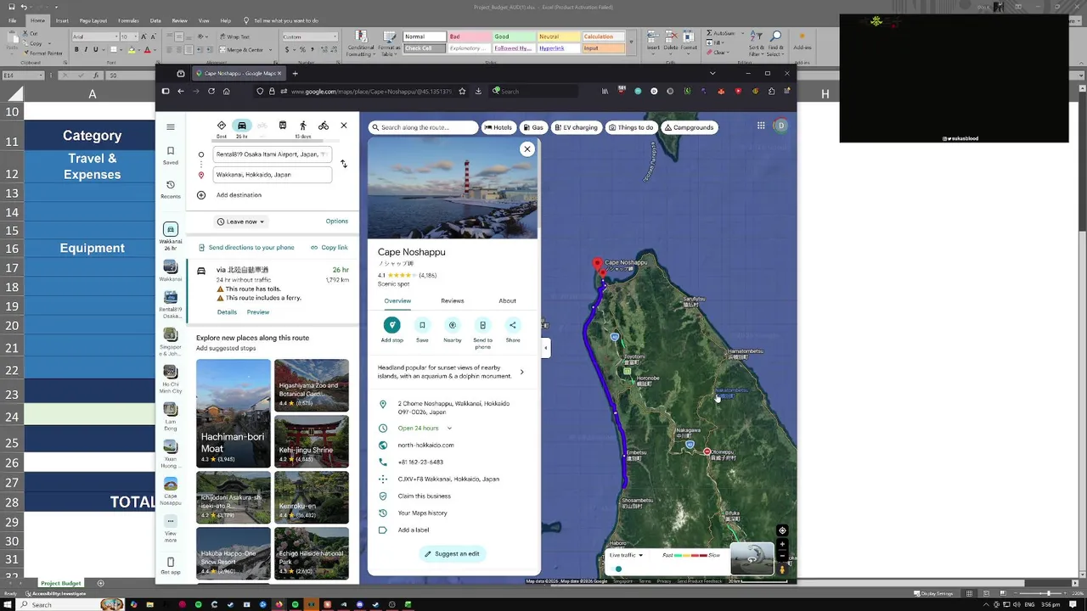
Task: Toggle Underline in Excel ribbon
Action: (96, 50)
